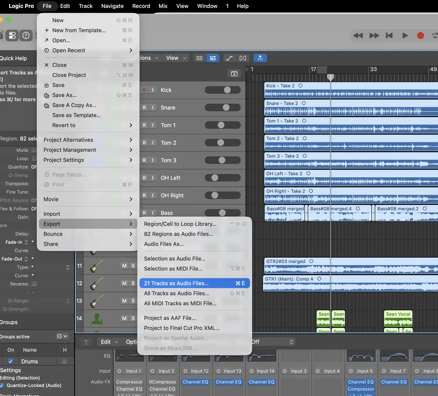The width and height of the screenshot is (438, 396).
Task: Click RCompresso plugin on Input 2 strip
Action: pos(162,382)
